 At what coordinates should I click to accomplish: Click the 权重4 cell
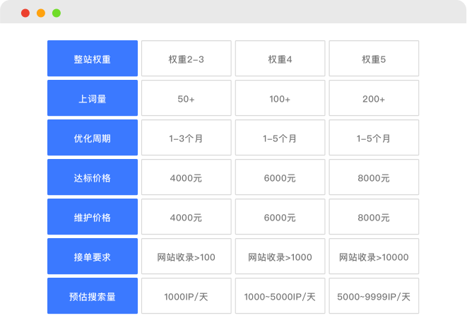[x=280, y=59]
